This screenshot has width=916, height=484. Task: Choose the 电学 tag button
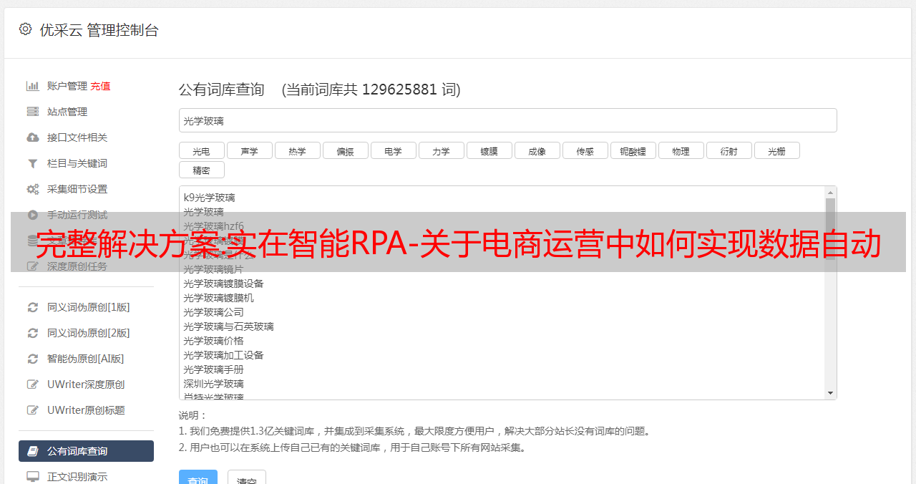pyautogui.click(x=394, y=150)
